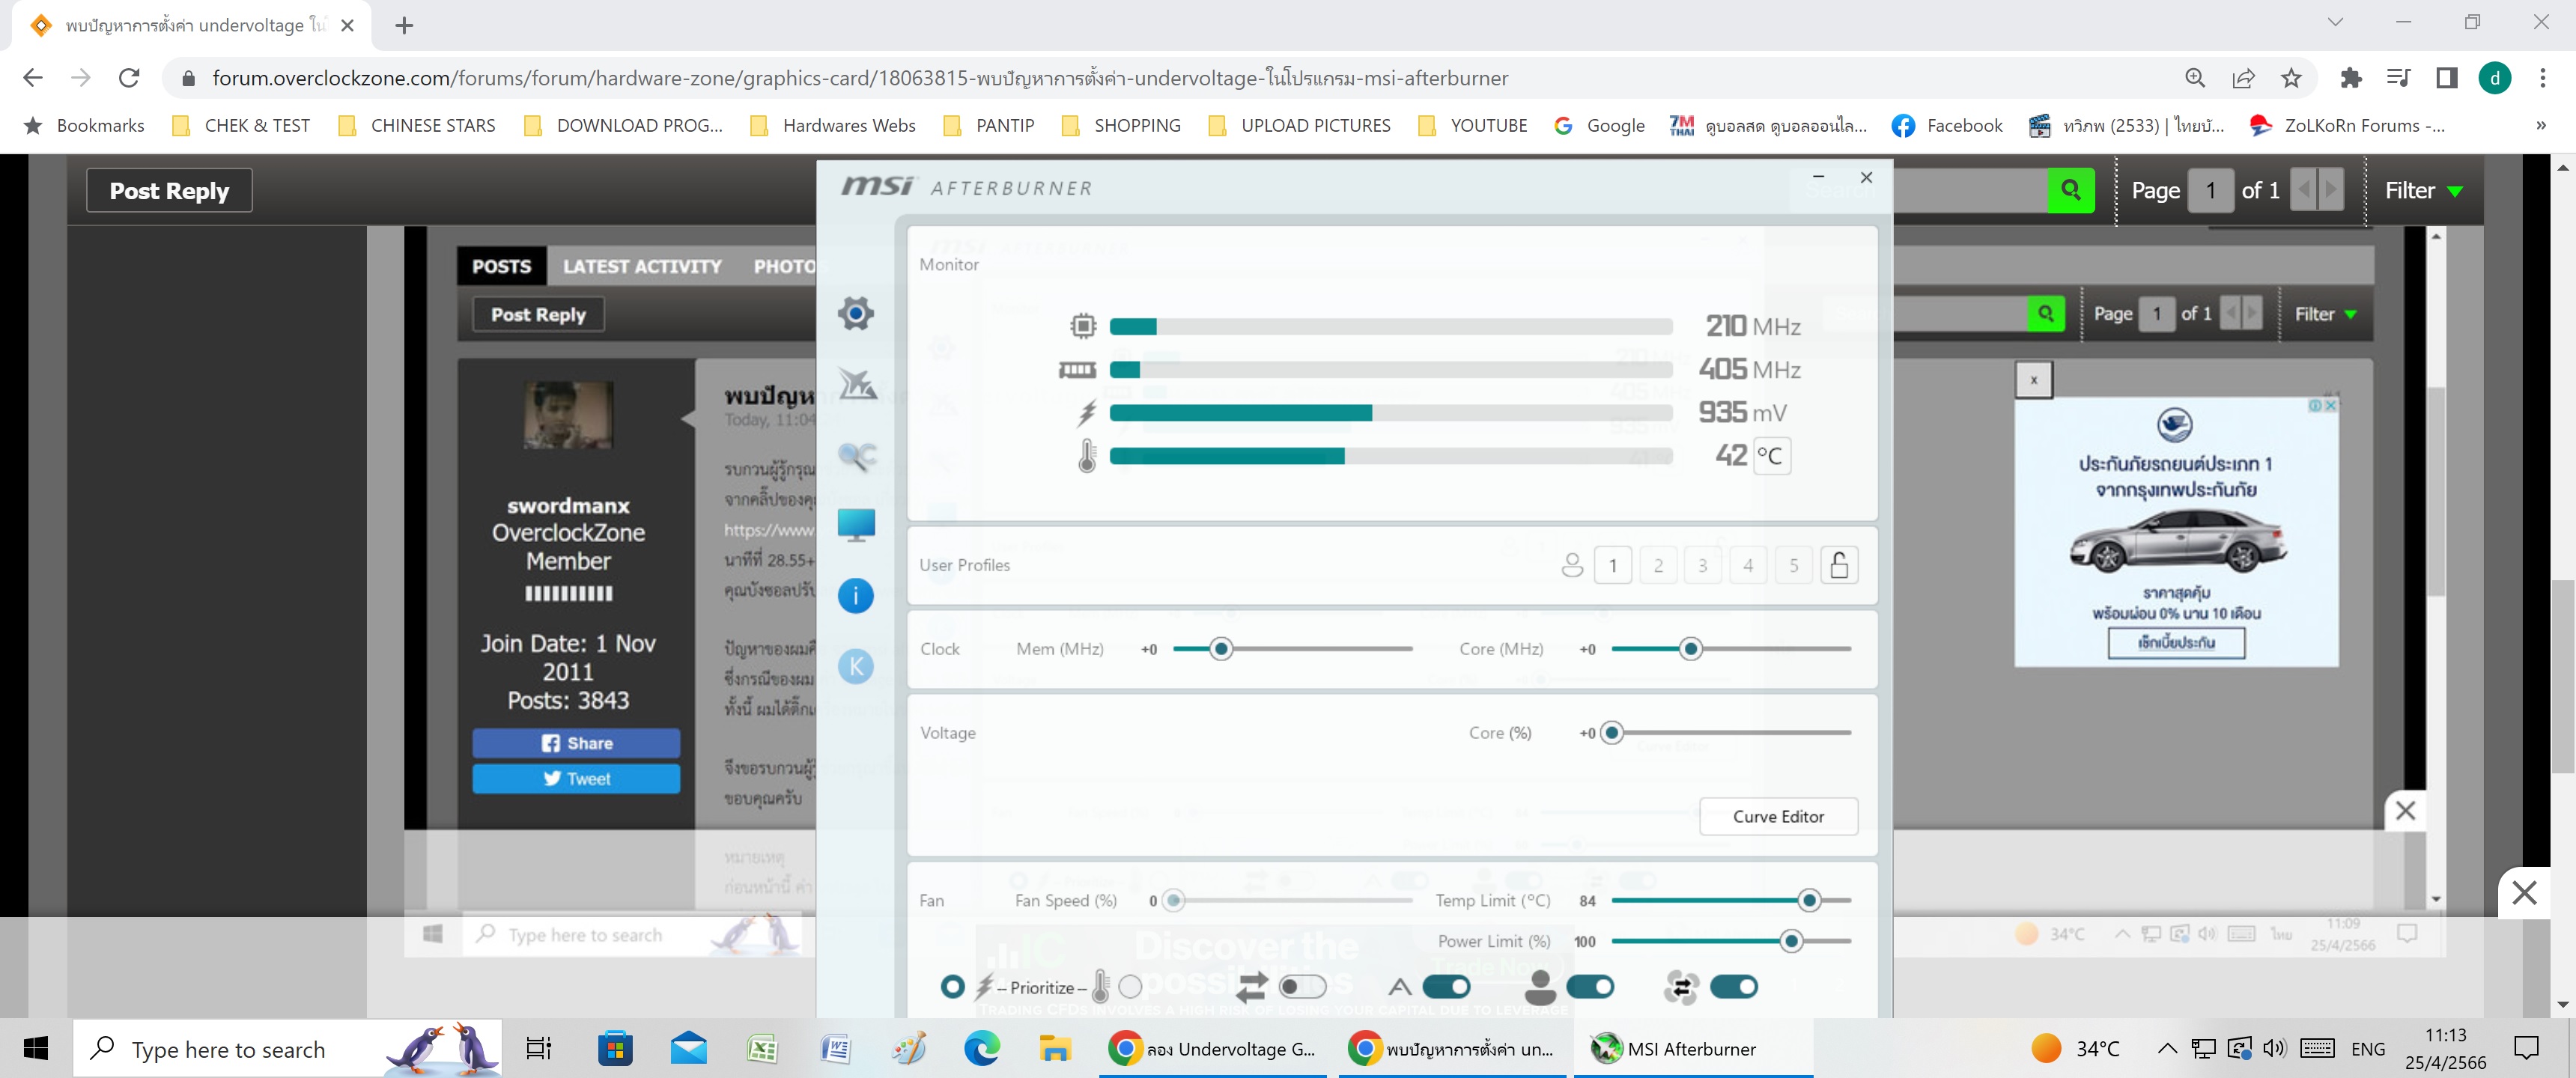The height and width of the screenshot is (1078, 2576).
Task: Click the green forum search button
Action: click(2070, 190)
